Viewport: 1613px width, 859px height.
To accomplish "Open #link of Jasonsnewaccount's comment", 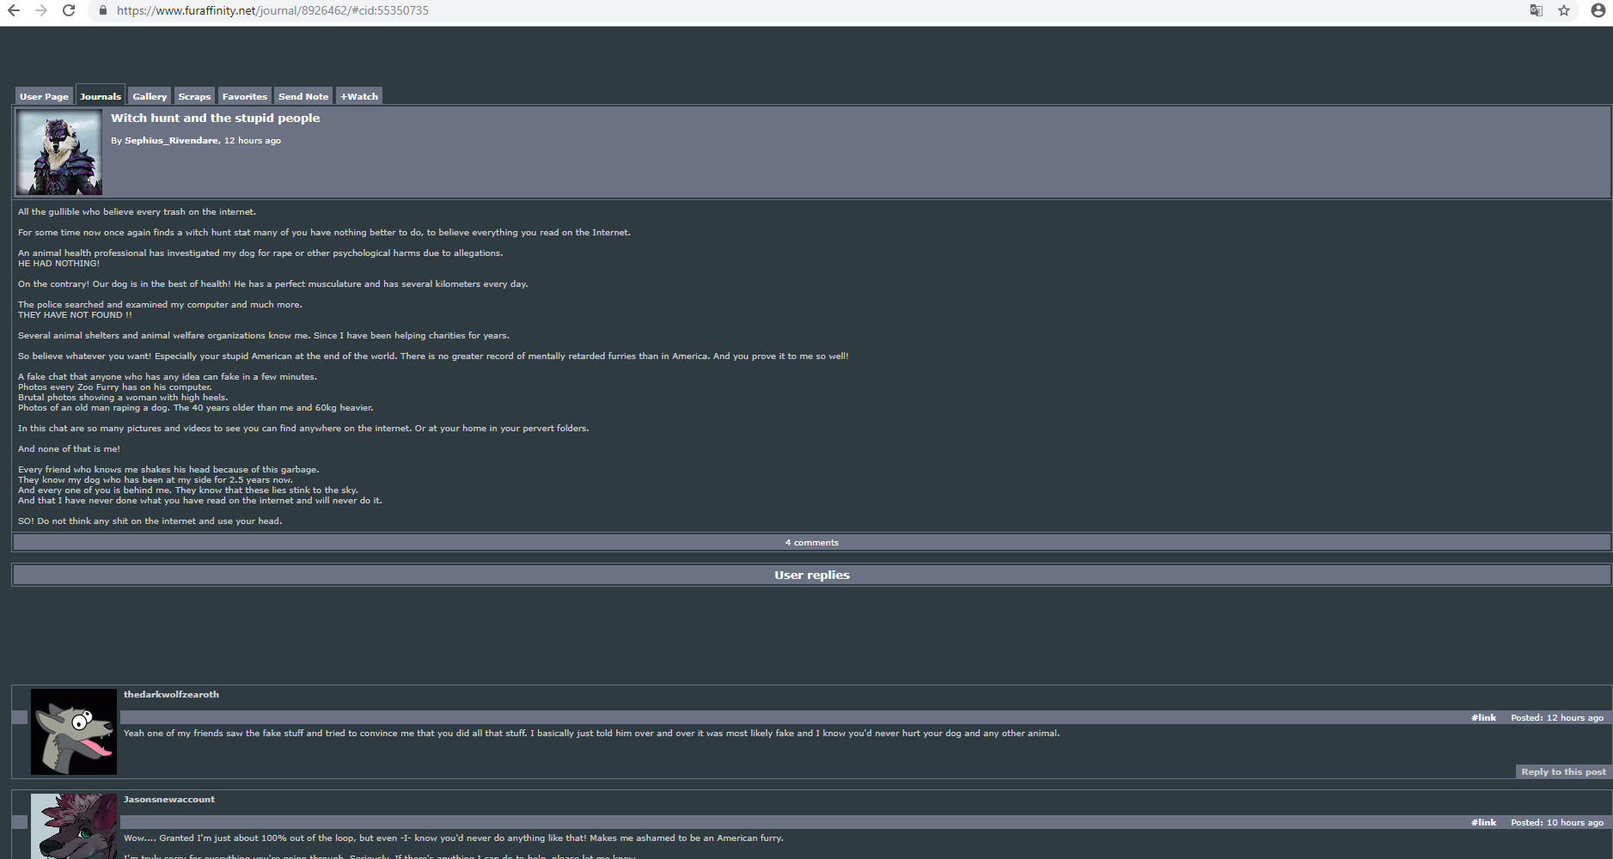I will tap(1483, 822).
